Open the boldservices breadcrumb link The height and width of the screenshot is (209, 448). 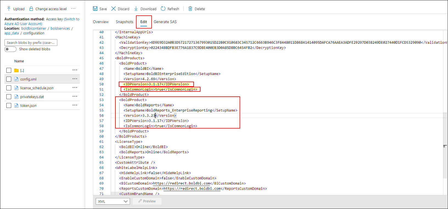[x=60, y=28]
